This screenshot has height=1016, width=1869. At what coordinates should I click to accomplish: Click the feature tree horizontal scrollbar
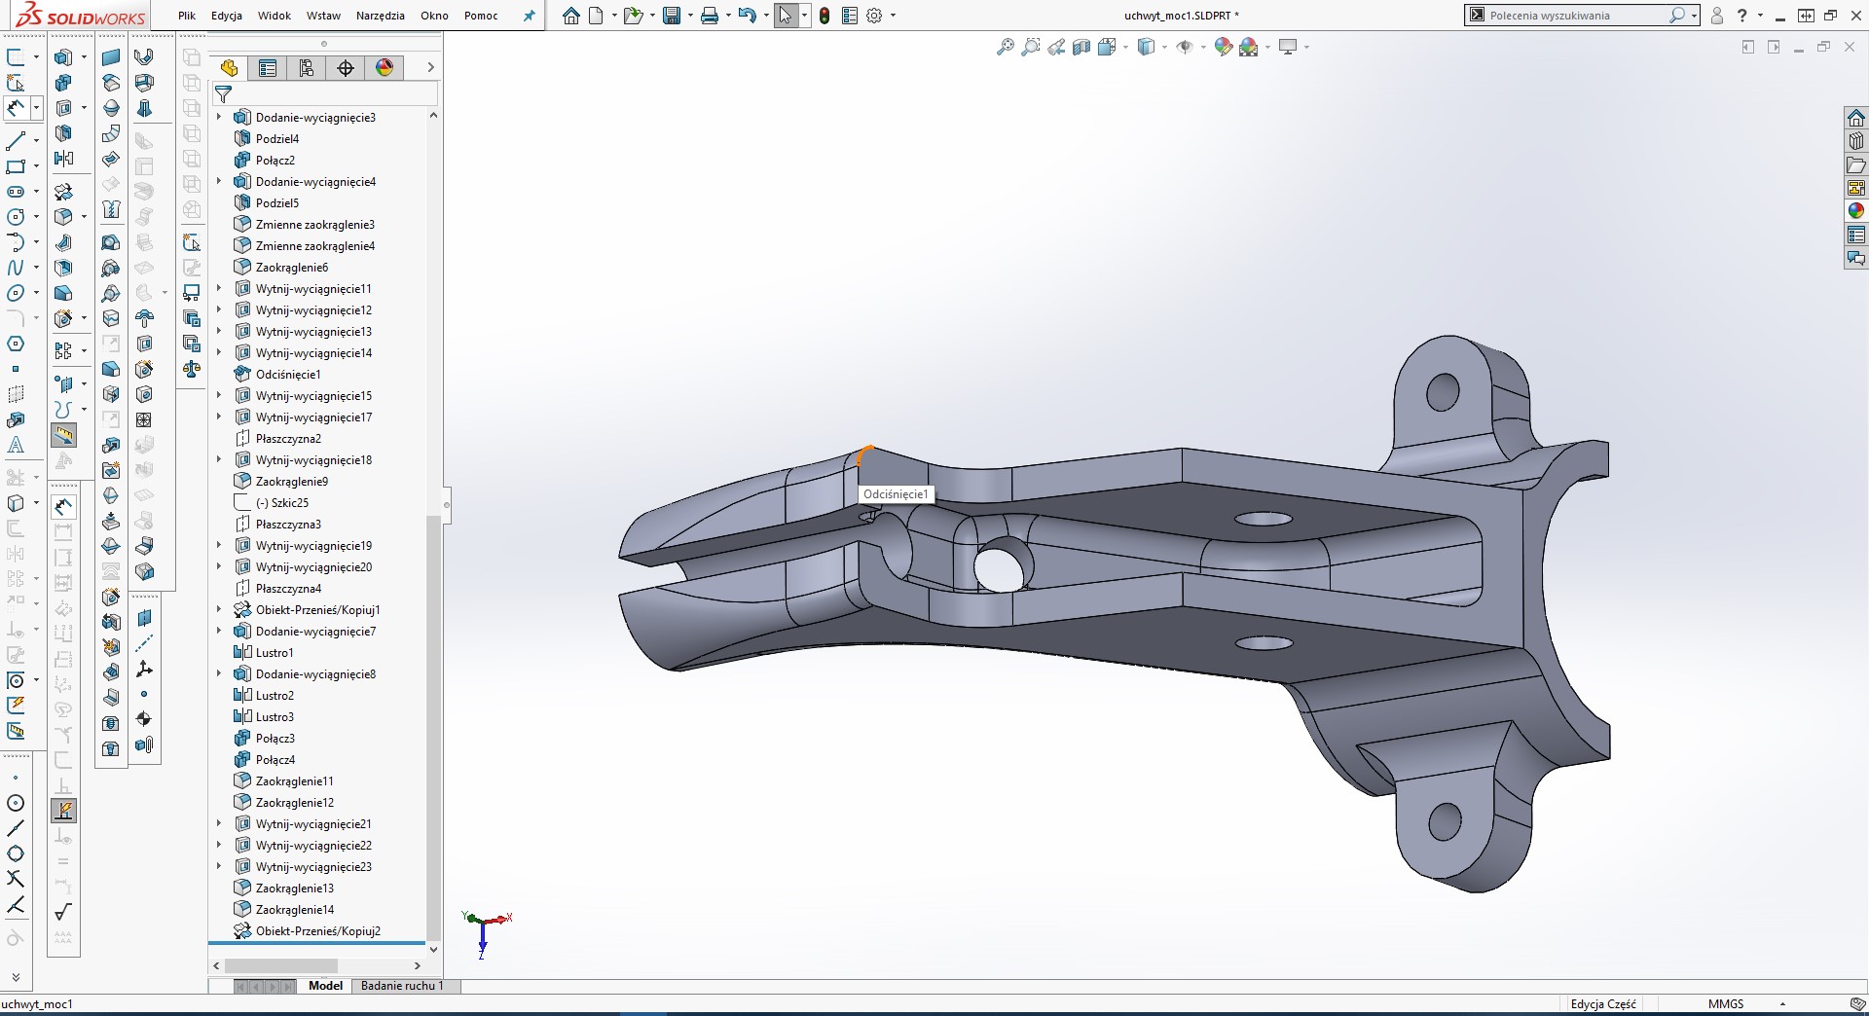pyautogui.click(x=281, y=965)
